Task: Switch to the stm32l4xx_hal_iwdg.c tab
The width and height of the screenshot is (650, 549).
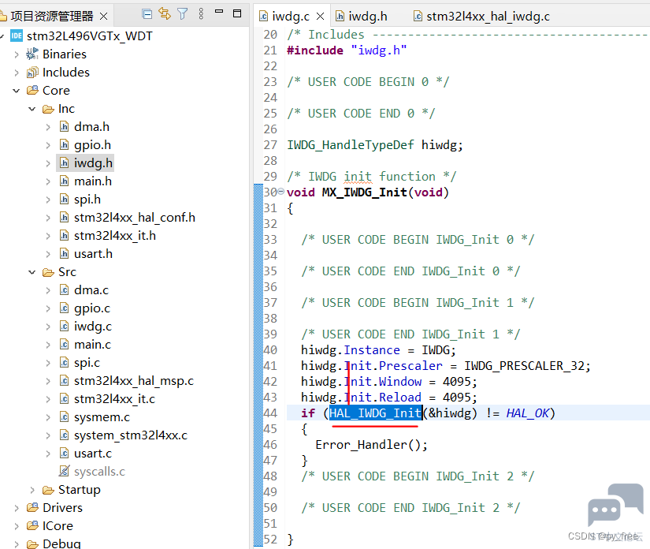Action: tap(481, 17)
